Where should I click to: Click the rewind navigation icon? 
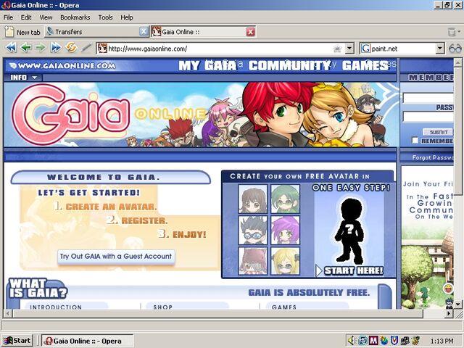[11, 47]
